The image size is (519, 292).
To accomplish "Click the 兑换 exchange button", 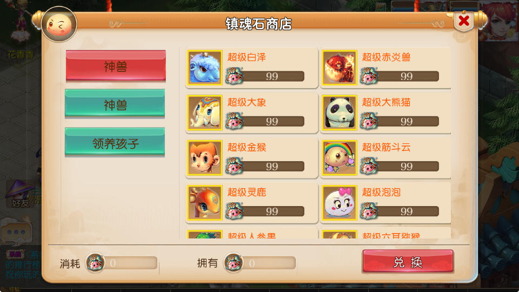I will click(x=408, y=262).
